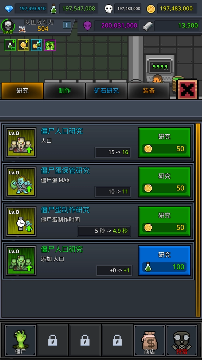
Task: Select the green potion 2x buff icon
Action: (x=10, y=45)
